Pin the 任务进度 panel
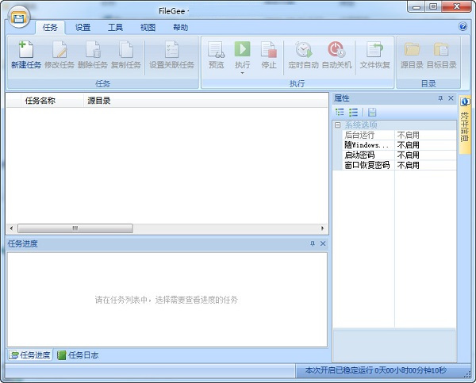The image size is (476, 383). 313,243
